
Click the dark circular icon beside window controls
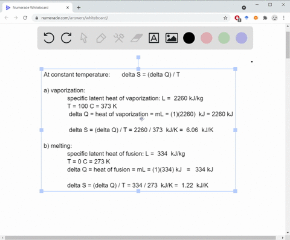[x=243, y=8]
